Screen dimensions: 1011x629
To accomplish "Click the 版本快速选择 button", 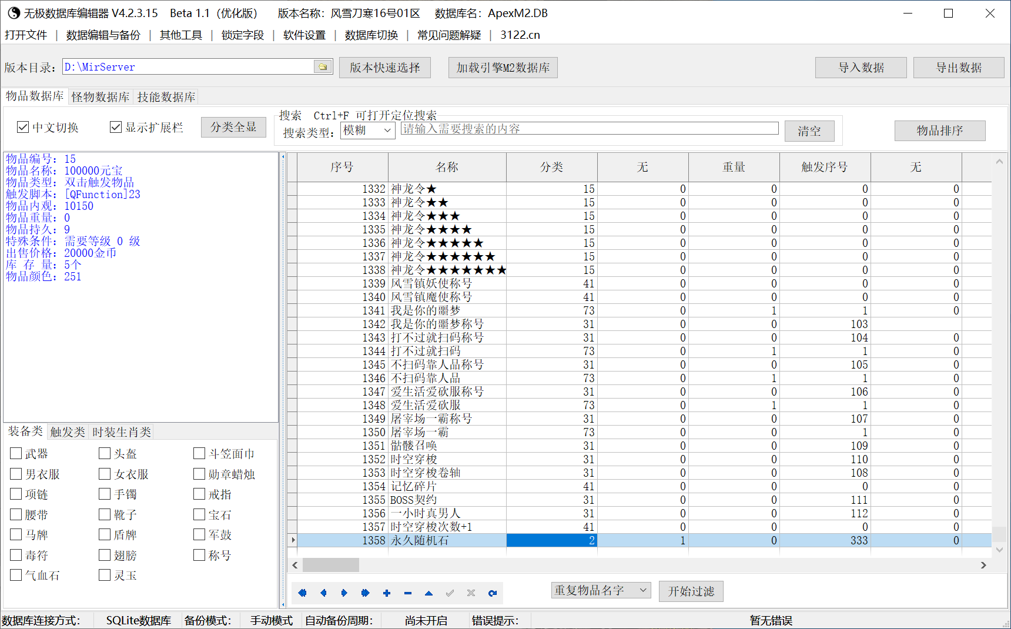I will [385, 68].
